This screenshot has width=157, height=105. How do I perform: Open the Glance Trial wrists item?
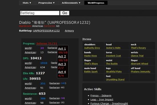(137, 56)
